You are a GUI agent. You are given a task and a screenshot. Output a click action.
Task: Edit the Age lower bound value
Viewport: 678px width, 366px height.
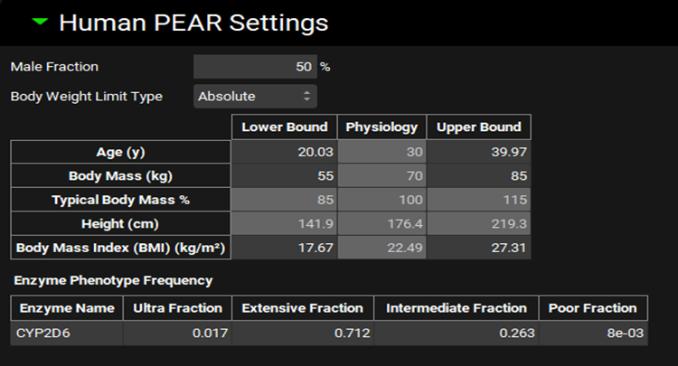point(285,152)
